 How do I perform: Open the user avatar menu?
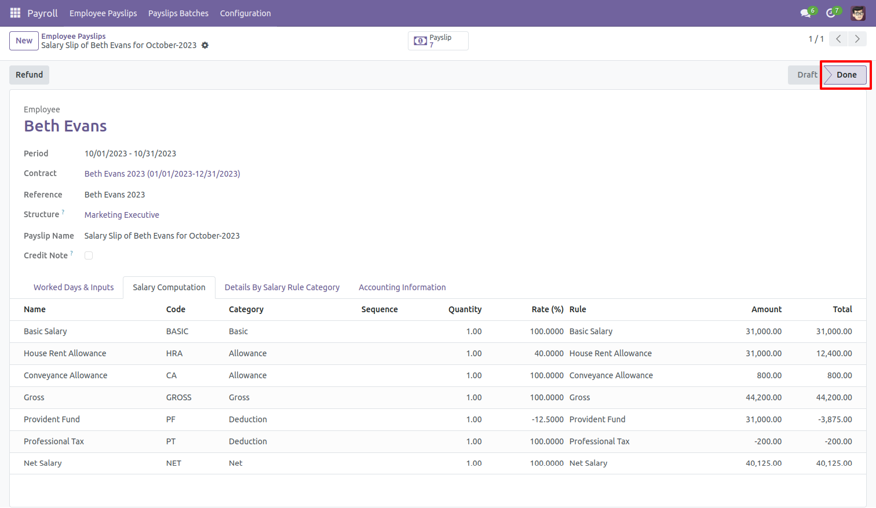point(858,13)
